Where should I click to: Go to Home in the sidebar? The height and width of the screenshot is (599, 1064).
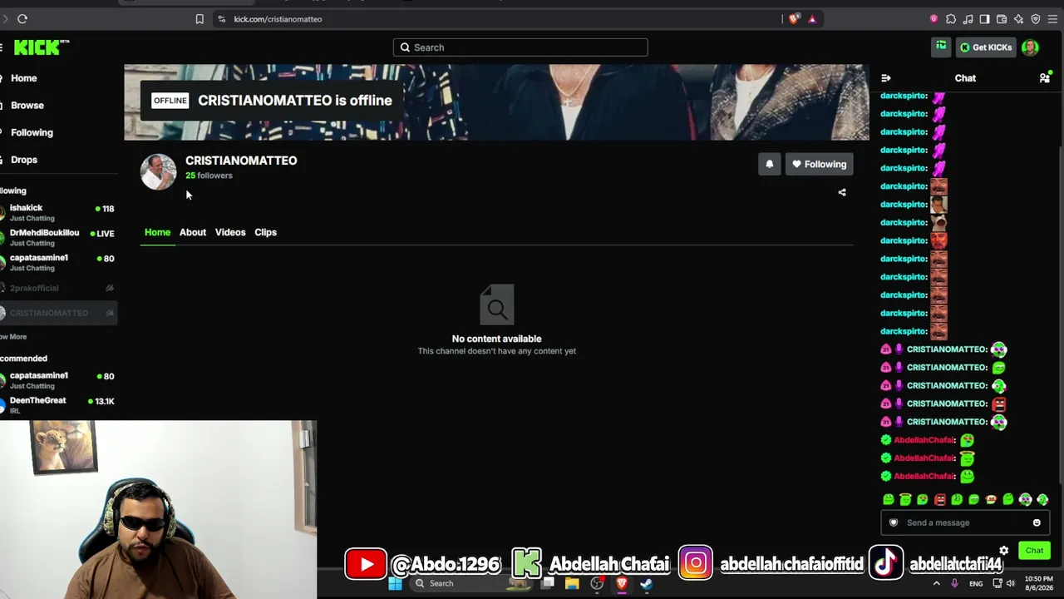[24, 78]
